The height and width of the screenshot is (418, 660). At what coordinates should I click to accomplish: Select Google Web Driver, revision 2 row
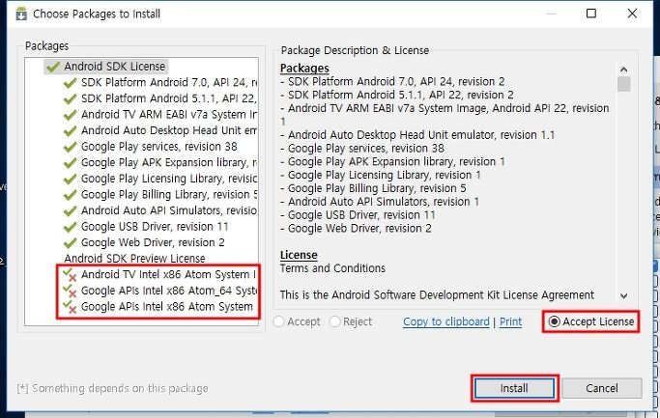coord(153,242)
